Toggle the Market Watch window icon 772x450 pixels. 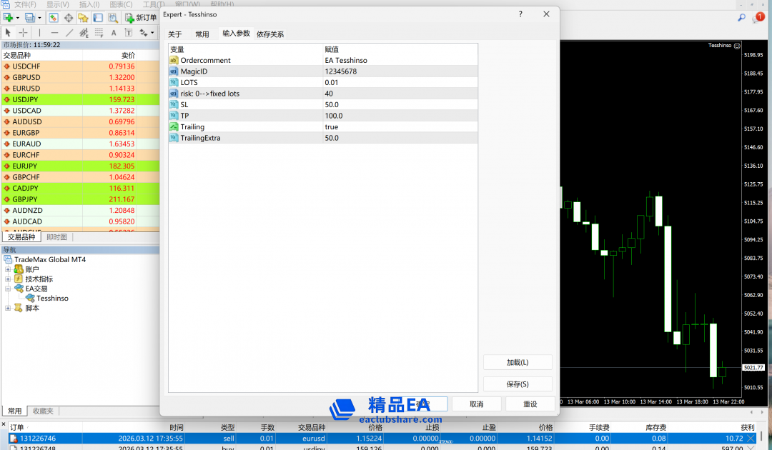(x=54, y=17)
